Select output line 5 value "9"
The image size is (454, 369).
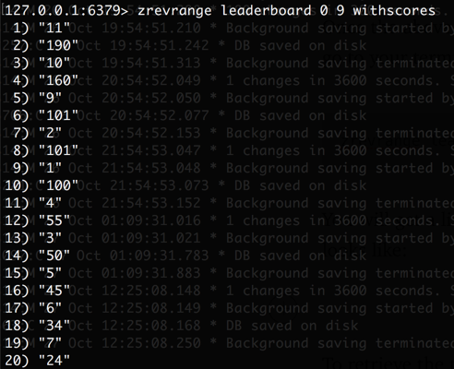click(50, 99)
